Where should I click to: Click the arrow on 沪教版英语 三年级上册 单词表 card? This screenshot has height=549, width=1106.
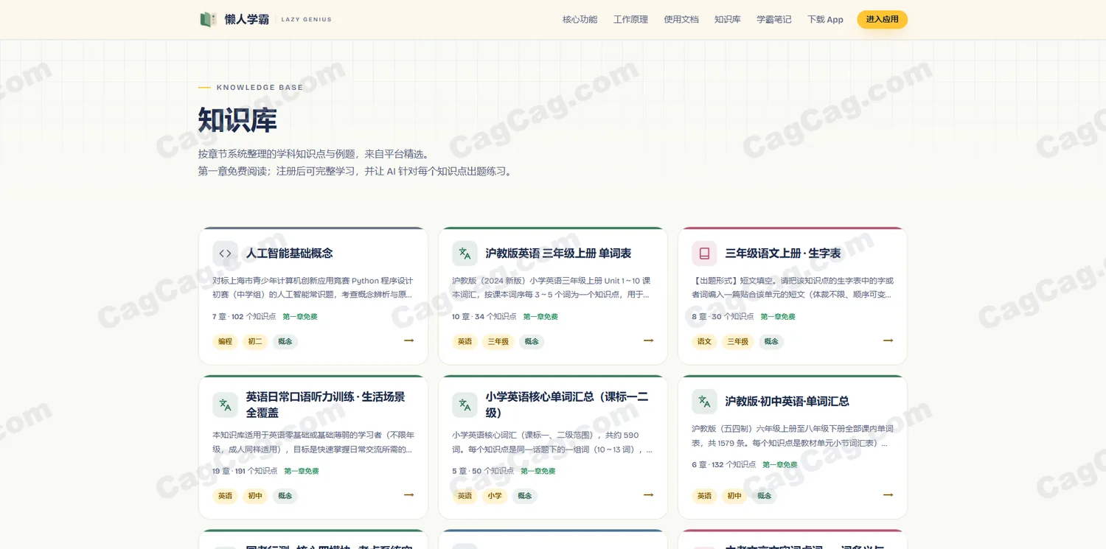pos(648,340)
